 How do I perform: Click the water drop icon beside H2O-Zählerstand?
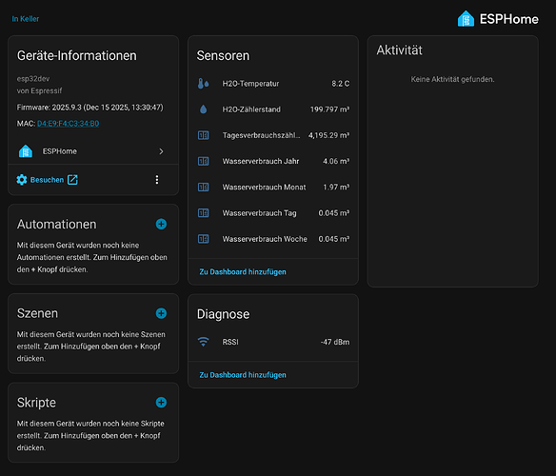pos(203,109)
